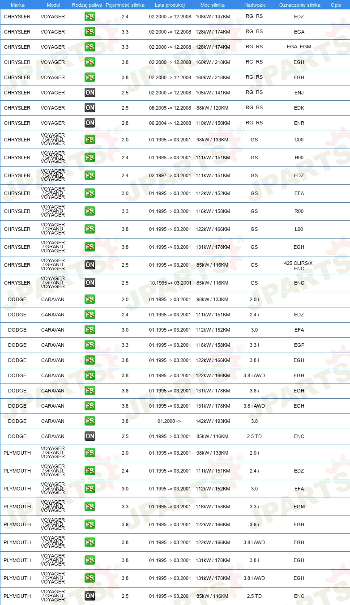350x605 pixels.
Task: Select the production date '06.2004 -> 12.2008'
Action: pyautogui.click(x=170, y=123)
